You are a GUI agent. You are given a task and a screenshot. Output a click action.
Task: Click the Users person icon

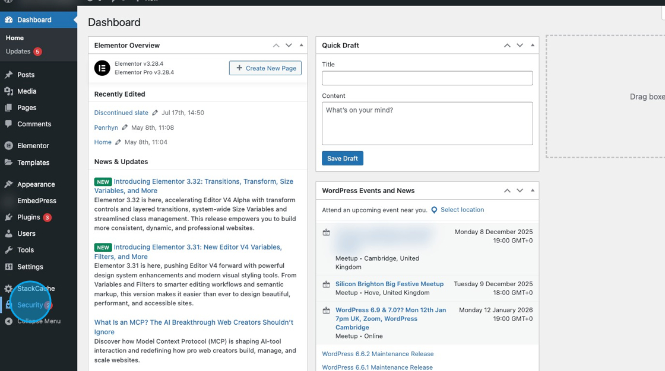(8, 234)
